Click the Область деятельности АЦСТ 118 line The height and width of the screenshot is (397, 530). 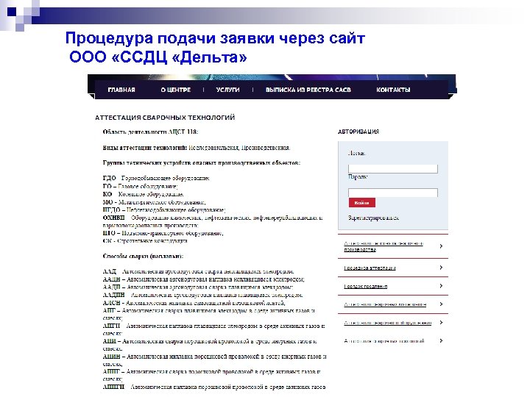(150, 132)
